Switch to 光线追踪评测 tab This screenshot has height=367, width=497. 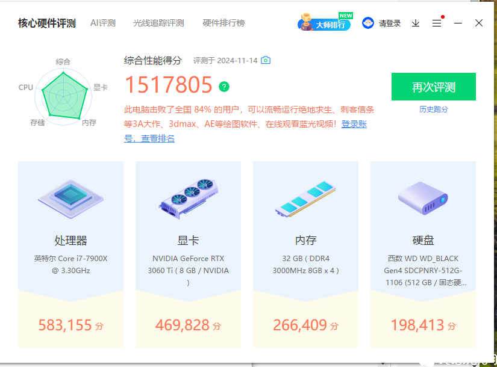[x=159, y=23]
